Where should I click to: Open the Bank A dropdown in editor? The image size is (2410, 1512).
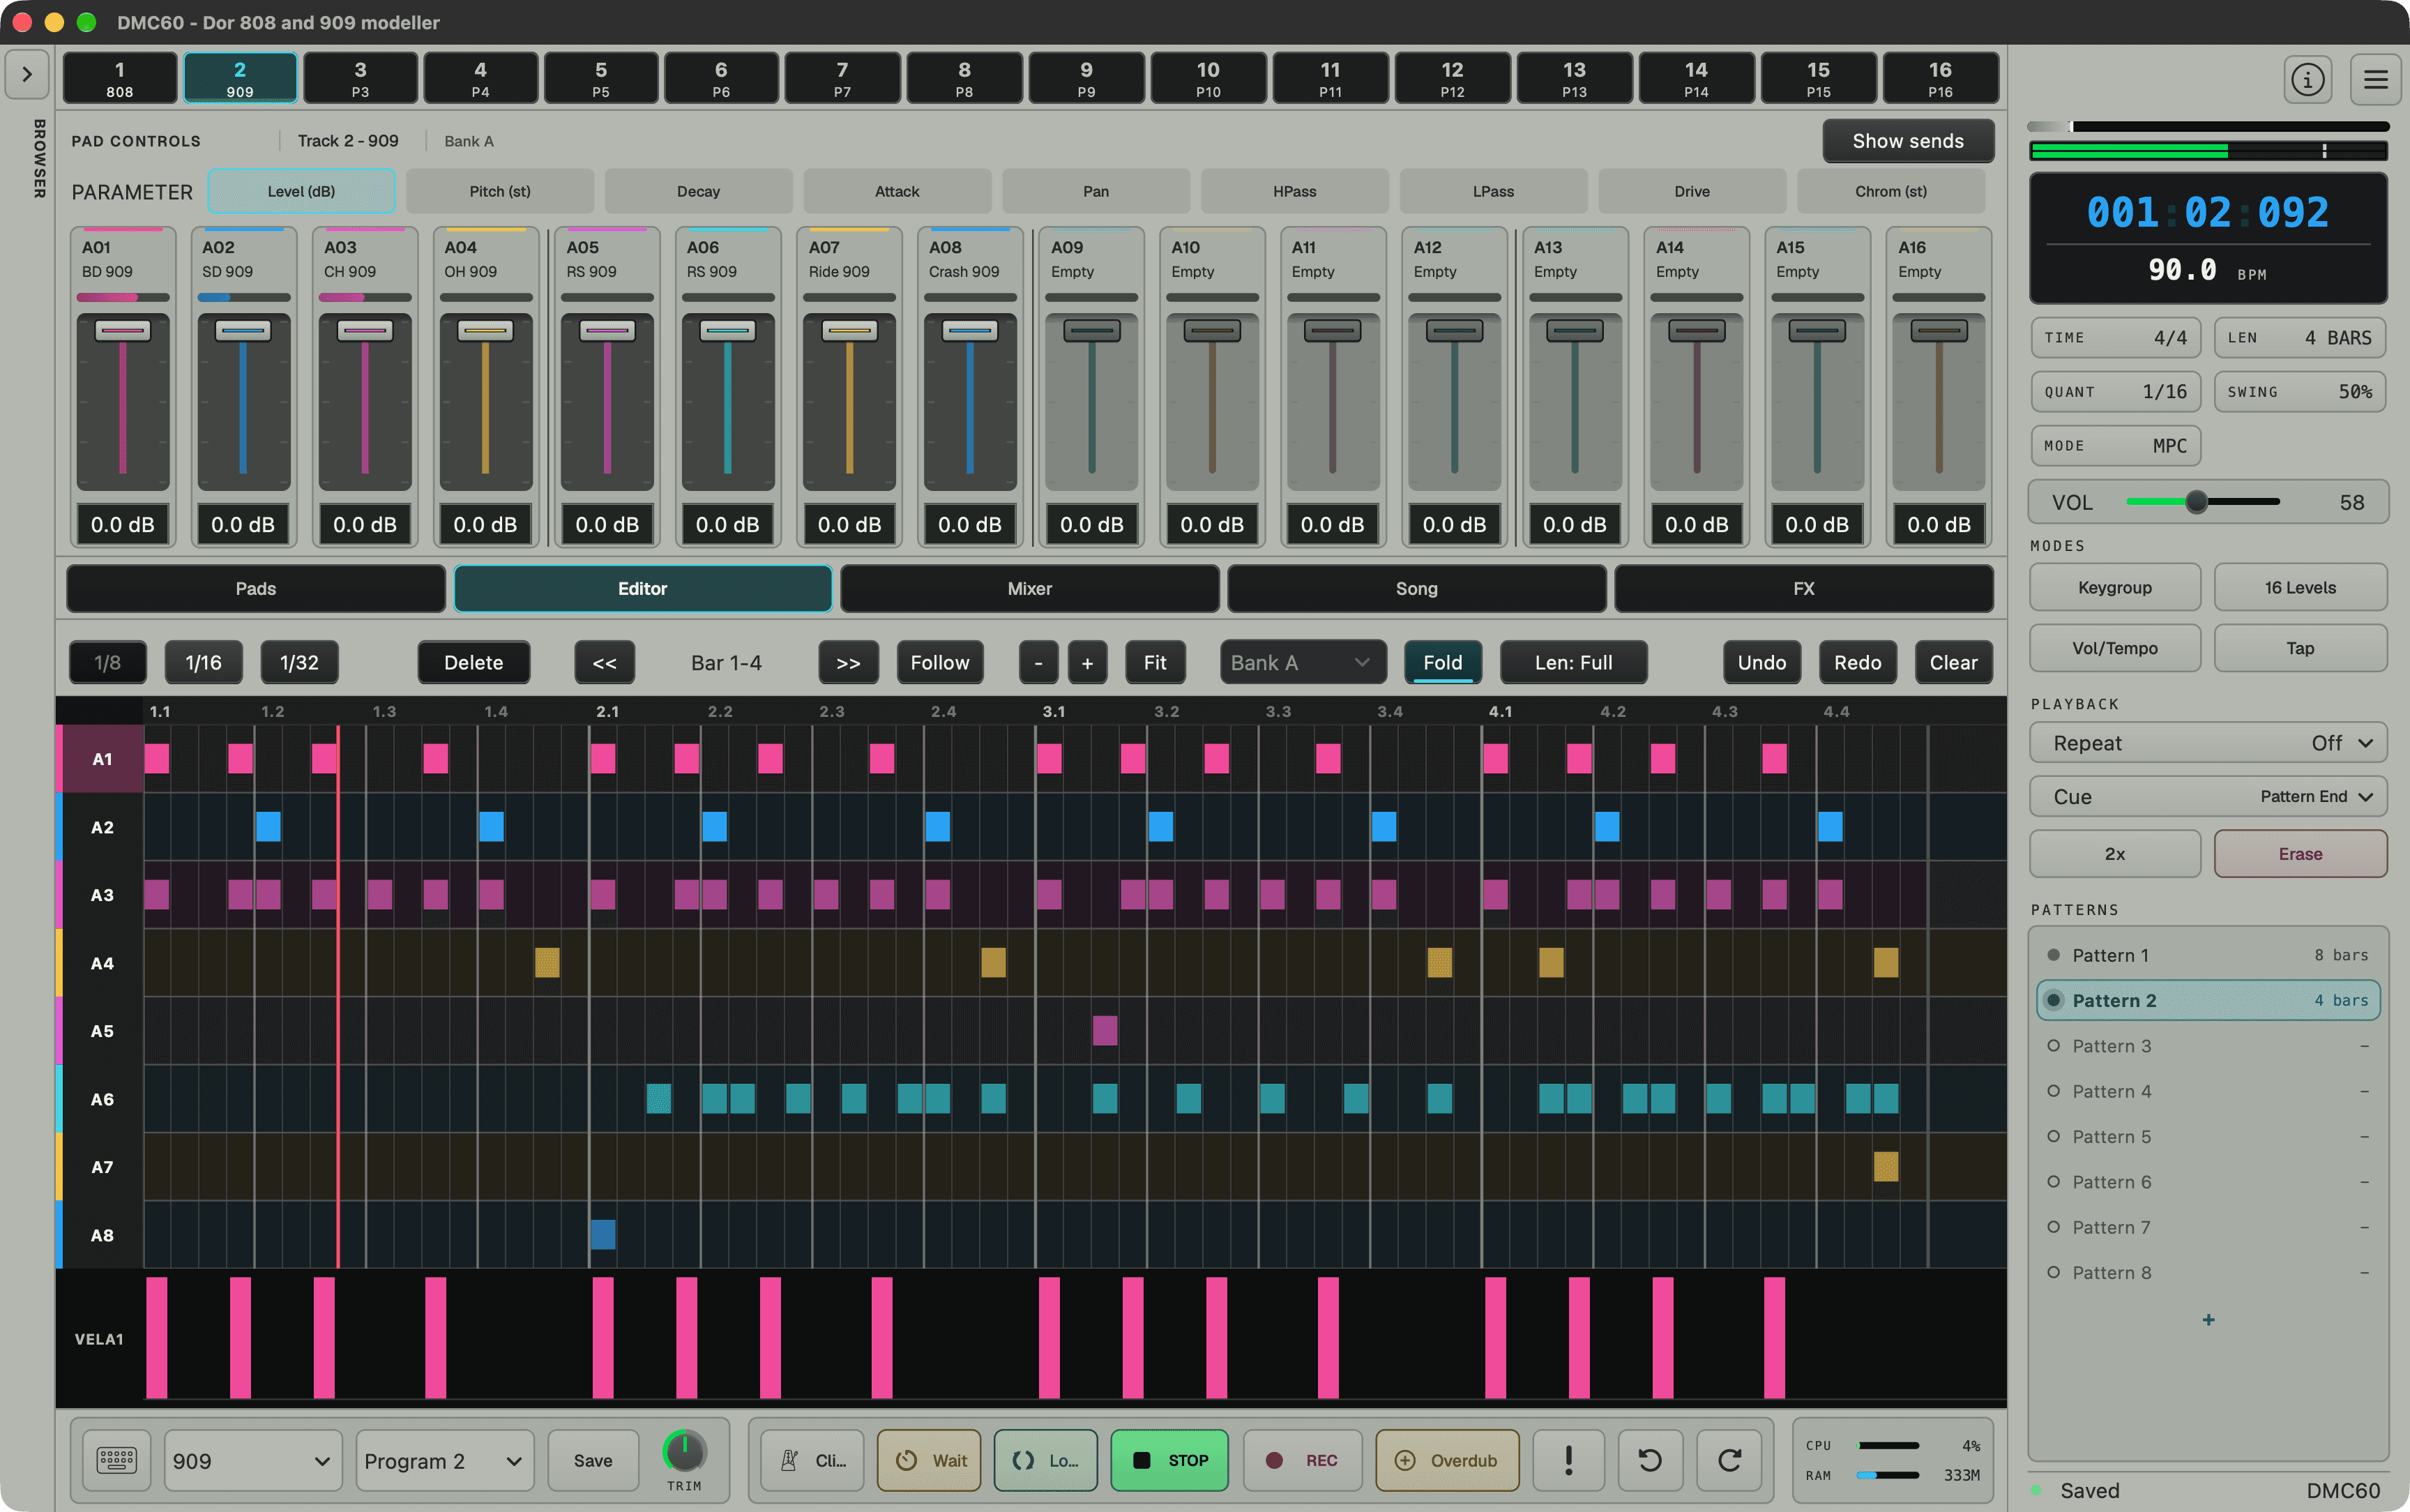coord(1303,662)
